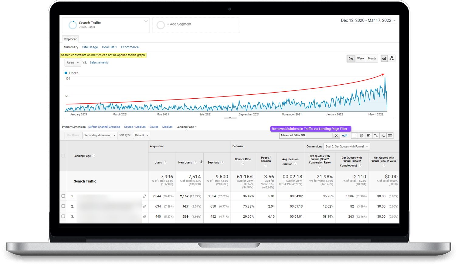This screenshot has height=264, width=458.
Task: Click help icon under Goal 2 Value
Action: tap(384, 165)
